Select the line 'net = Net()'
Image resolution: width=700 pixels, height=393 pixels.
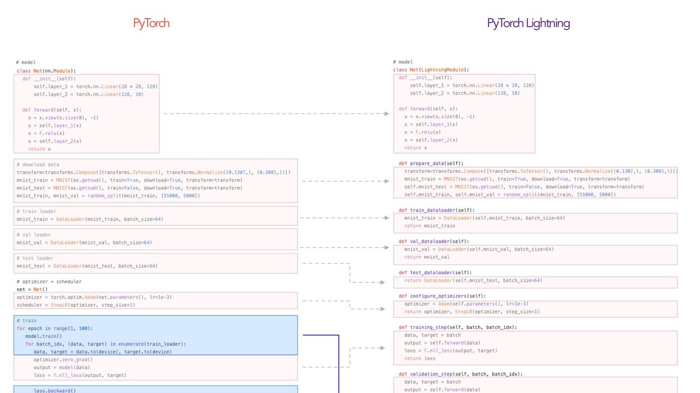[x=32, y=289]
